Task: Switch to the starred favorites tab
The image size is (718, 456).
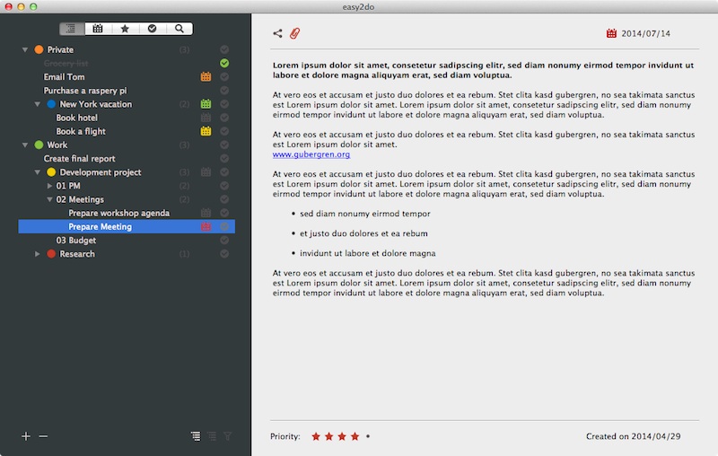Action: (x=125, y=29)
